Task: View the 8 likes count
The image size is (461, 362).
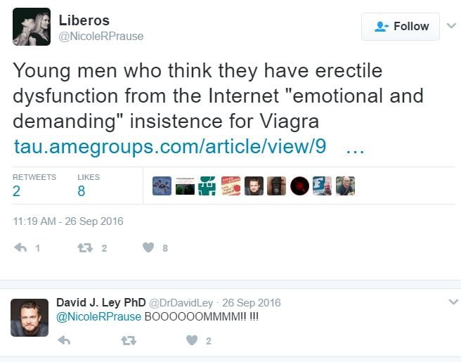Action: (x=82, y=191)
